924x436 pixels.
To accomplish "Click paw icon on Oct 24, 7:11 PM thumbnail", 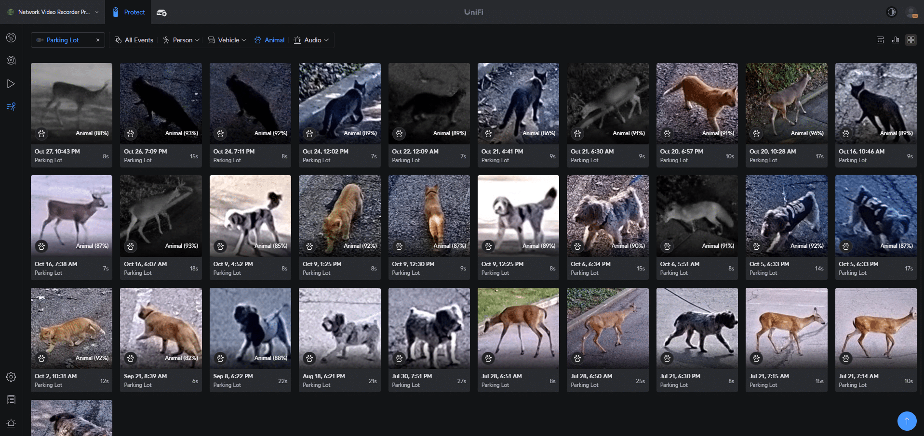I will [220, 134].
